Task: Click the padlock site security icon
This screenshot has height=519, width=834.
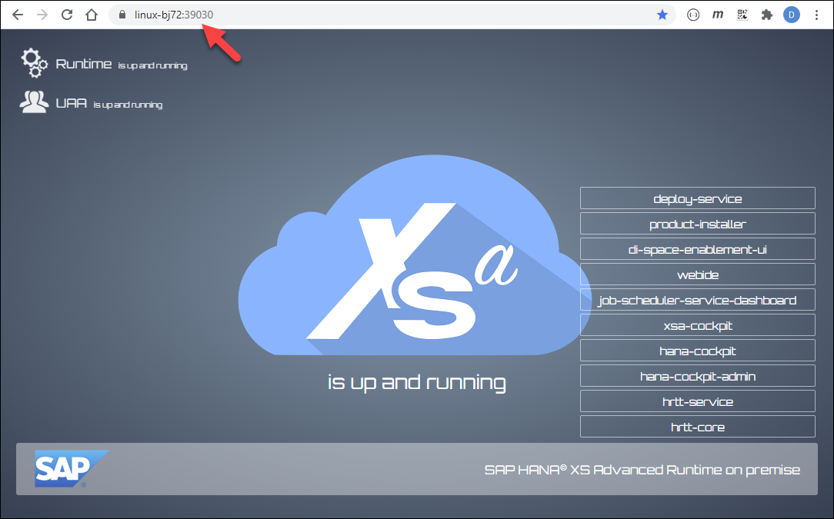Action: pos(122,15)
